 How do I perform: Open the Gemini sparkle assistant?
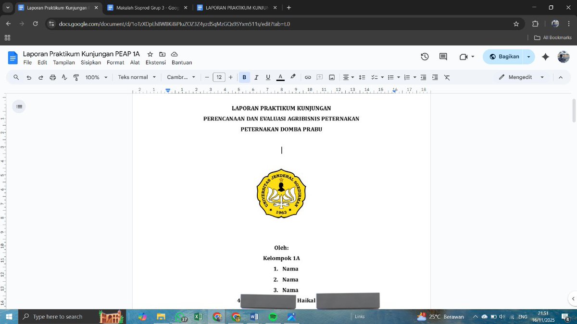(545, 57)
